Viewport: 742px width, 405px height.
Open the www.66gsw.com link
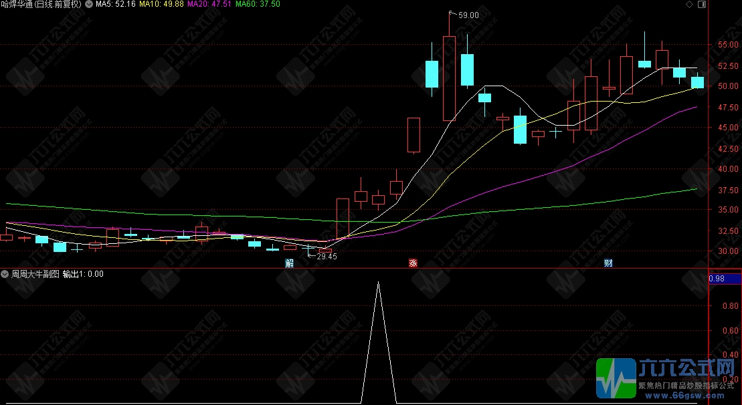coord(686,395)
